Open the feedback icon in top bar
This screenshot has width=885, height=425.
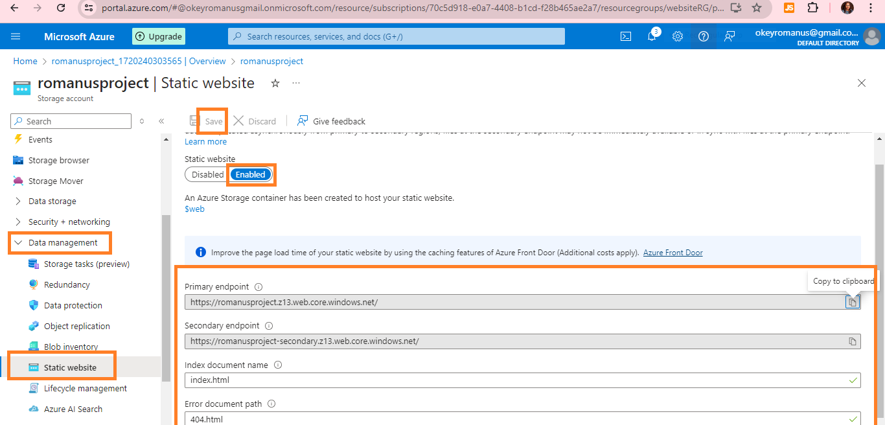click(x=730, y=36)
